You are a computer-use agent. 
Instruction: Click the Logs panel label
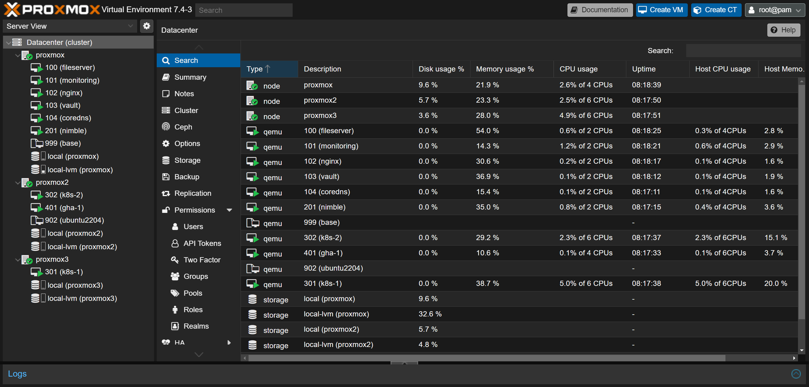[x=17, y=374]
